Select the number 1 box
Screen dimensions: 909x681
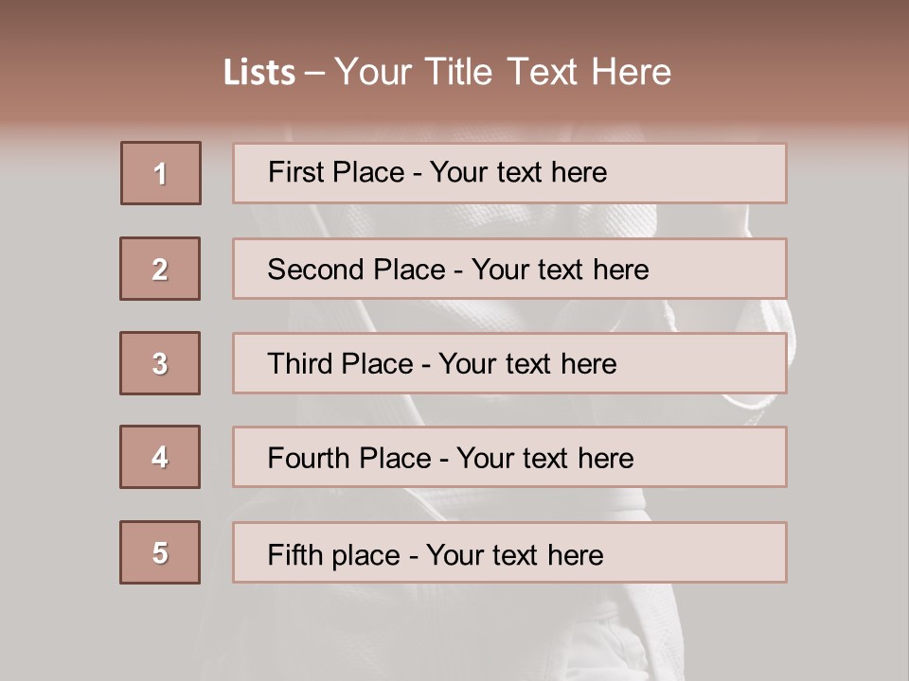coord(161,173)
